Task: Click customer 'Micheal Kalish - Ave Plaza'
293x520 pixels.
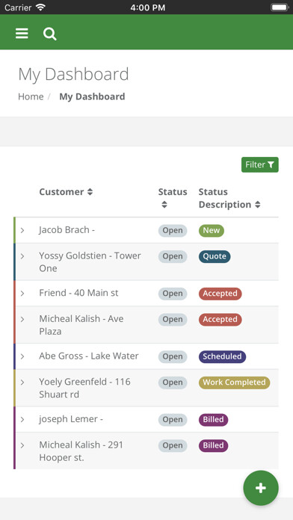Action: click(x=81, y=325)
